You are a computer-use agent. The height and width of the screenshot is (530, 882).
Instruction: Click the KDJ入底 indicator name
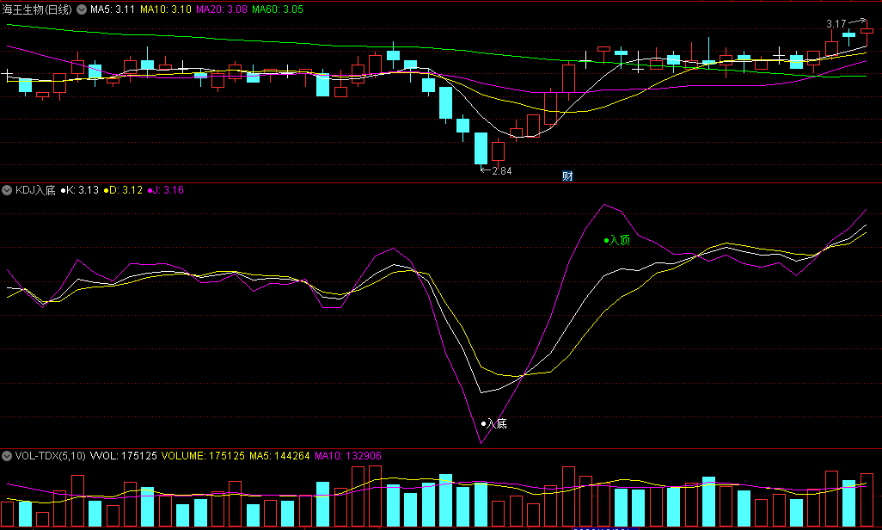35,190
